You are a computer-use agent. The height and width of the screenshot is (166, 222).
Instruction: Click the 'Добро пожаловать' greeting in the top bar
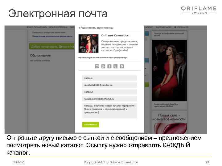coord(37,27)
